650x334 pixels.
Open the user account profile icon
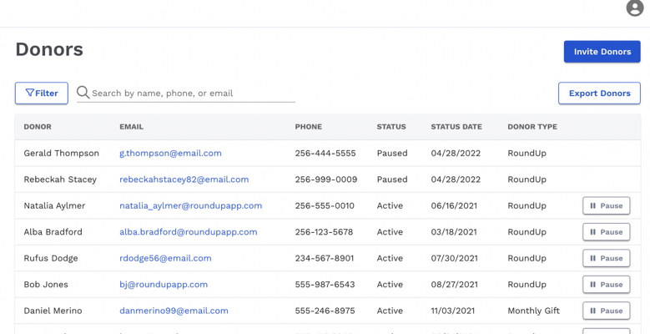634,8
